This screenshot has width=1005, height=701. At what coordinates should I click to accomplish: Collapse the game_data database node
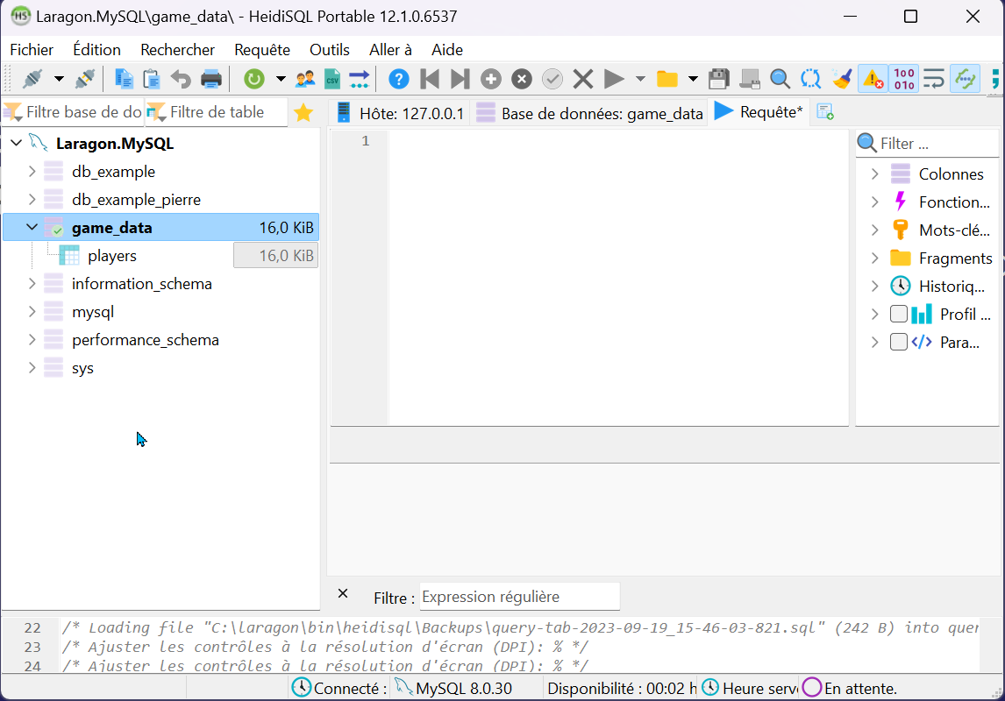(32, 228)
